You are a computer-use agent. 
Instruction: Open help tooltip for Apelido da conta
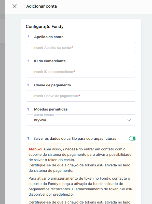pyautogui.click(x=28, y=37)
